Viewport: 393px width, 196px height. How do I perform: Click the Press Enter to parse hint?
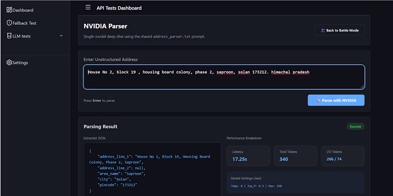[x=99, y=100]
